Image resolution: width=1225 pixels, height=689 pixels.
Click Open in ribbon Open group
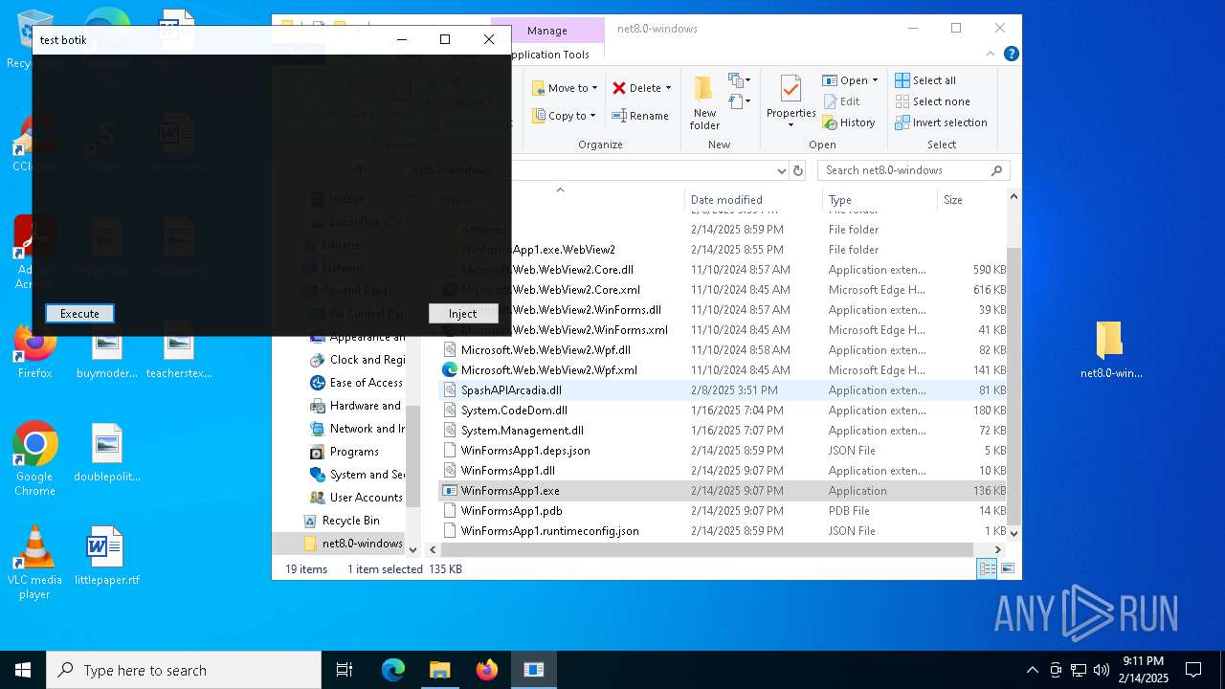click(x=844, y=80)
